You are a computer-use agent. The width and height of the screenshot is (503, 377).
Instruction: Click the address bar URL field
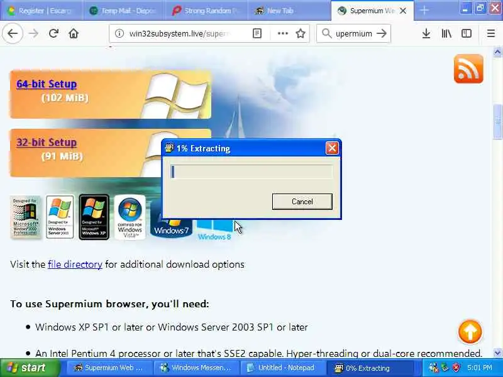(x=180, y=33)
